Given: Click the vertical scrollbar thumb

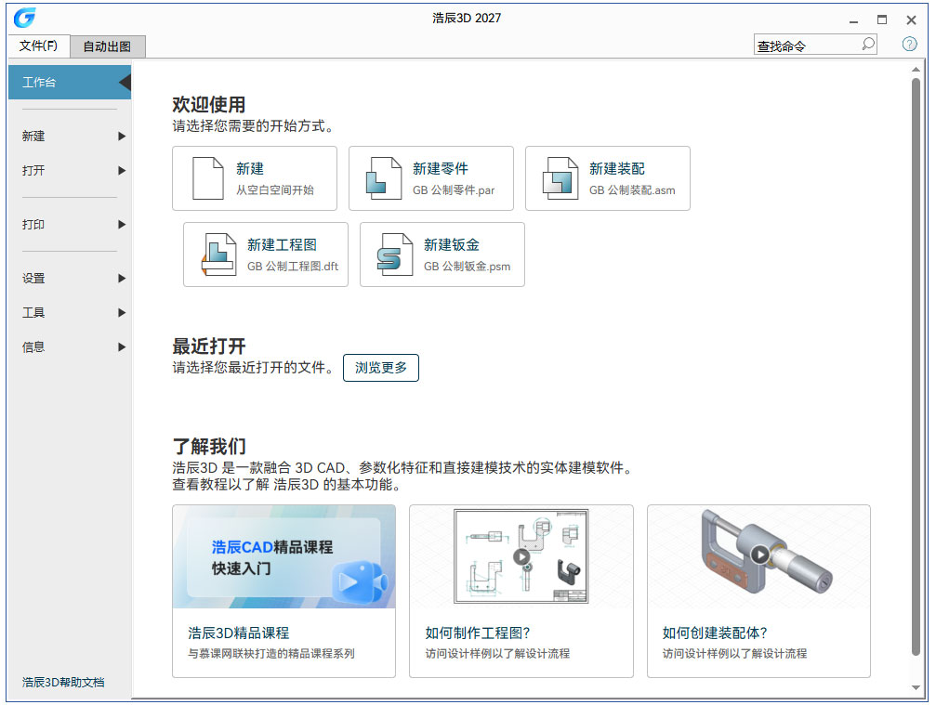Looking at the screenshot, I should click(916, 367).
